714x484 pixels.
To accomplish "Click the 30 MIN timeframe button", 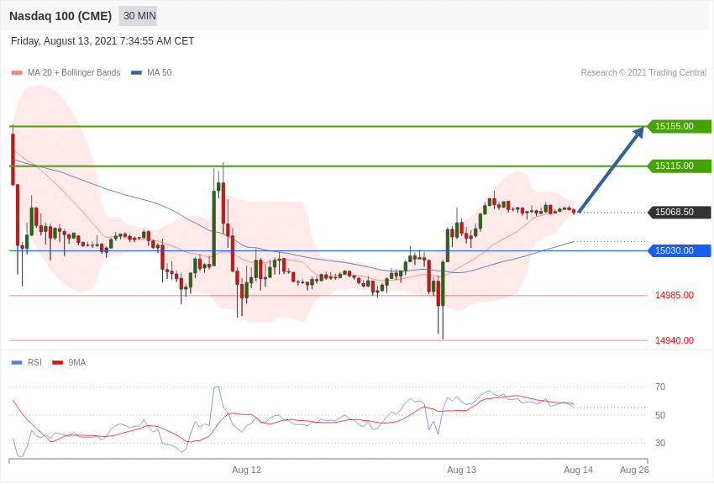I will click(x=139, y=16).
